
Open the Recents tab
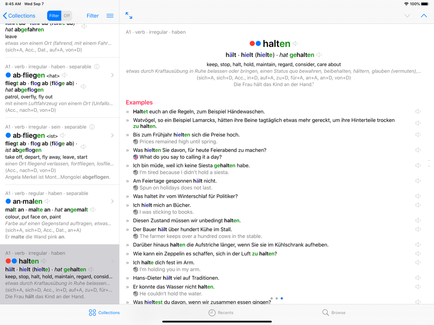click(221, 312)
